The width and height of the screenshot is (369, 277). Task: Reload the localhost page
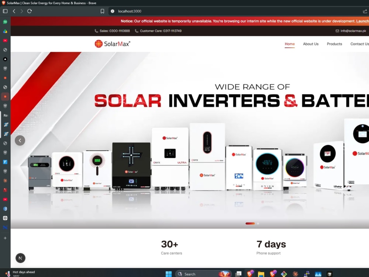click(30, 11)
